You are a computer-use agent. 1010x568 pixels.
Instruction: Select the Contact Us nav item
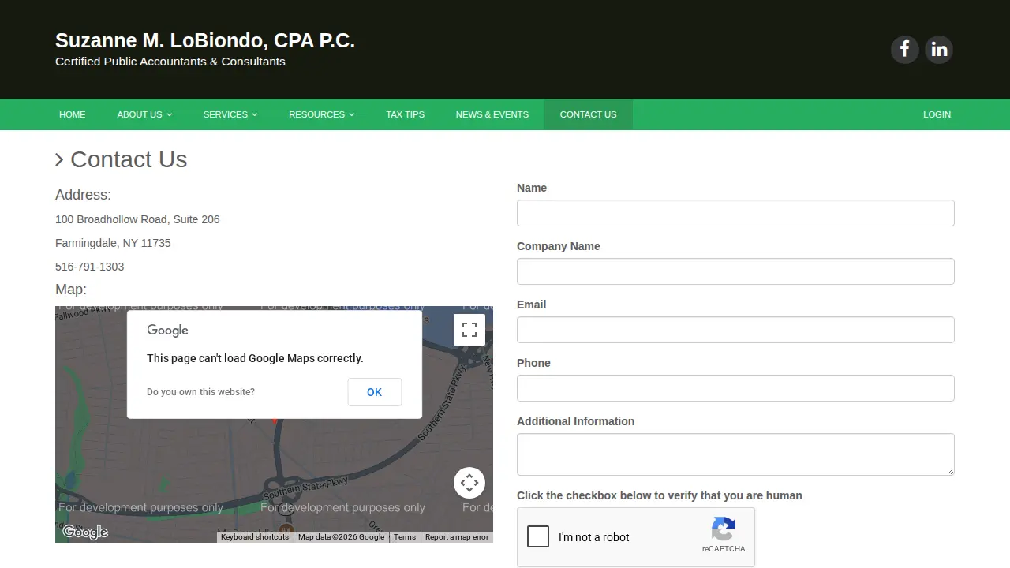tap(589, 114)
